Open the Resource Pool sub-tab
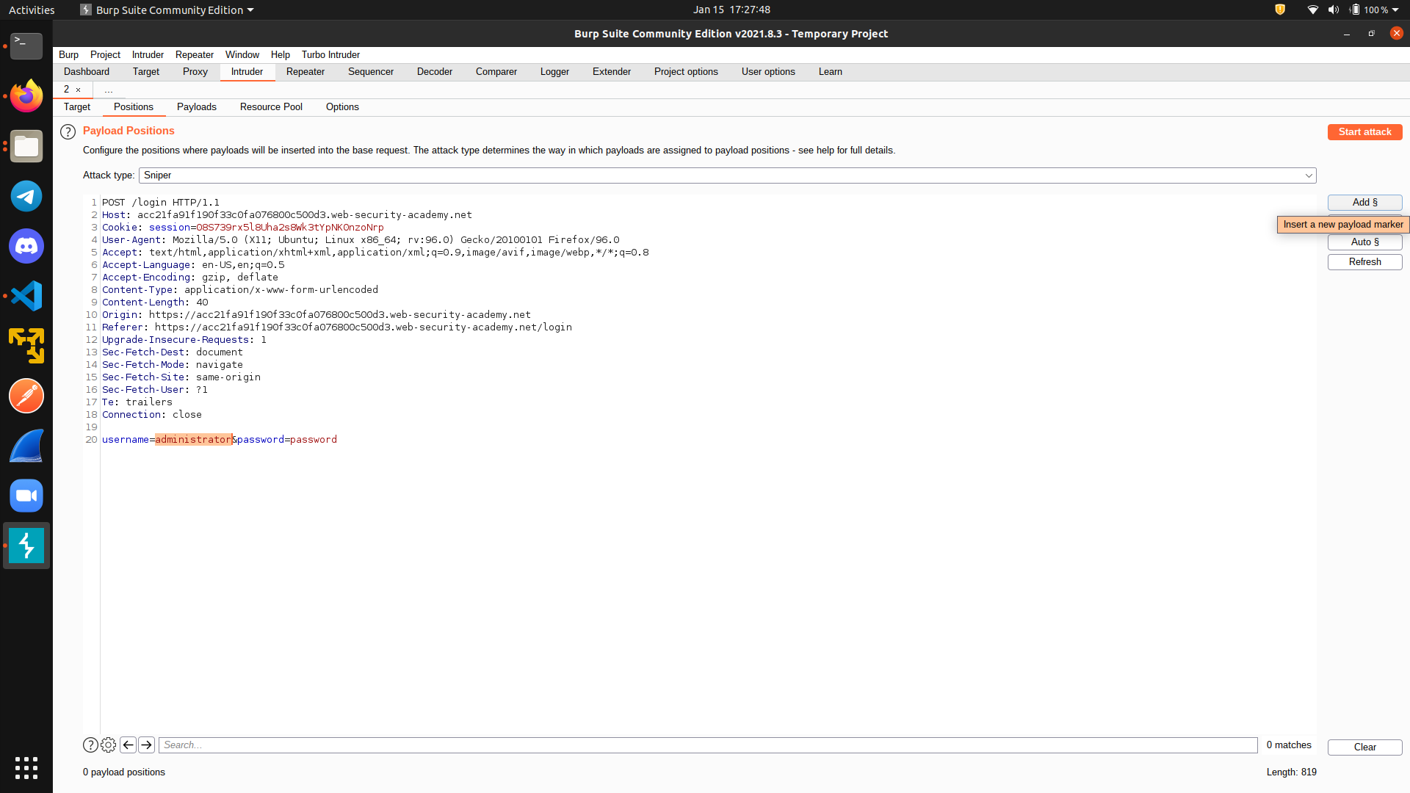Viewport: 1410px width, 793px height. tap(271, 107)
